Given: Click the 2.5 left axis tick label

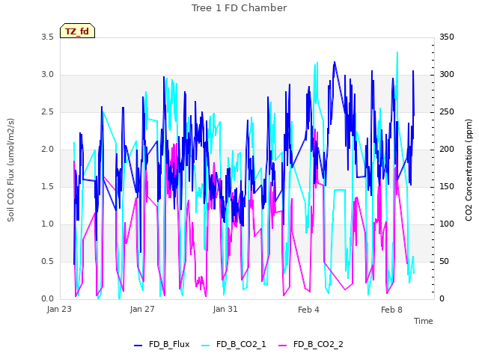Looking at the screenshot, I should [x=47, y=111].
